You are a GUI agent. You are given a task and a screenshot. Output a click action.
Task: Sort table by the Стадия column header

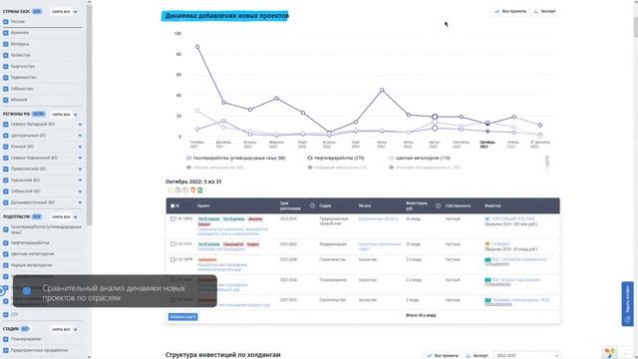(x=325, y=206)
